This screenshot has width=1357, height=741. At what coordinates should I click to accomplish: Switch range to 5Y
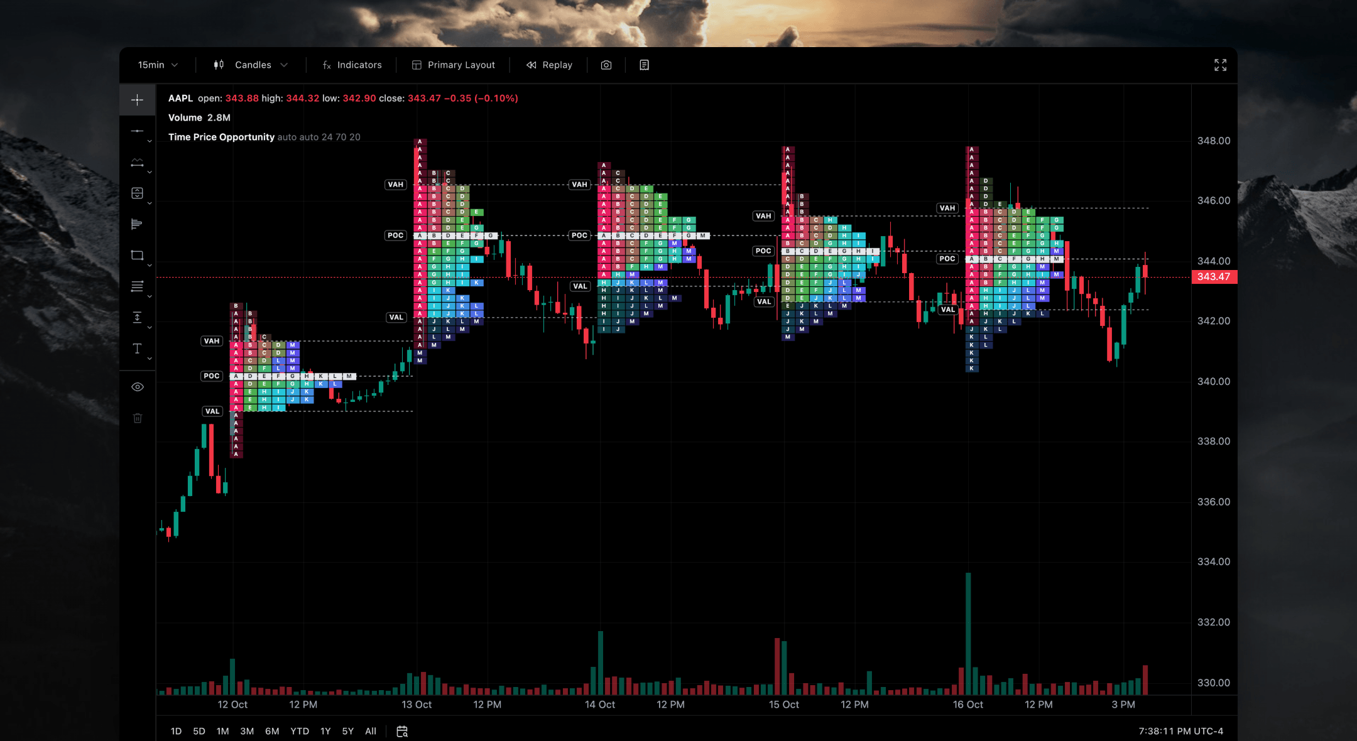click(348, 731)
